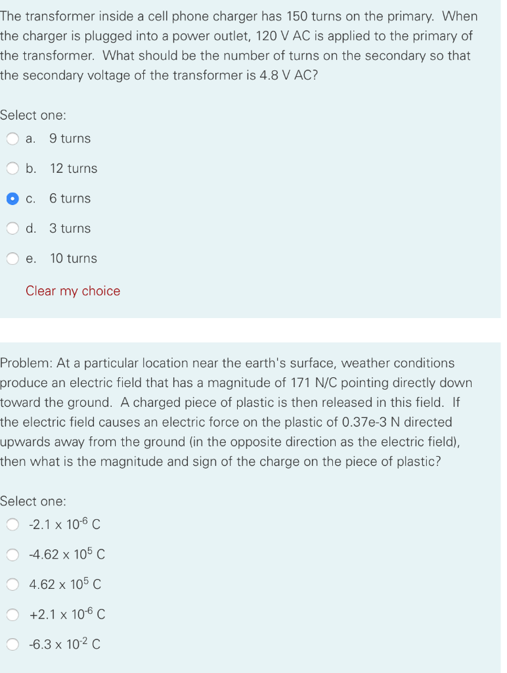Click the '12 turns' answer label

(74, 169)
